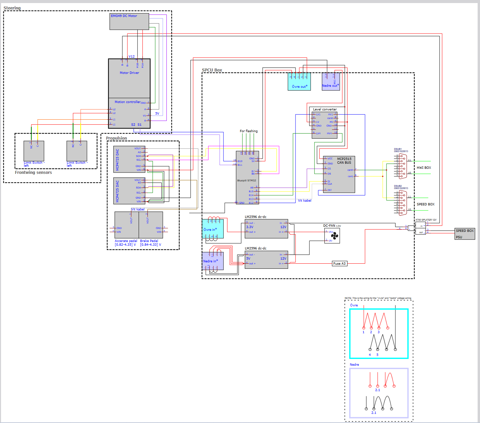The image size is (480, 423).
Task: Click the [0.84-4.33] V range text
Action: click(151, 245)
